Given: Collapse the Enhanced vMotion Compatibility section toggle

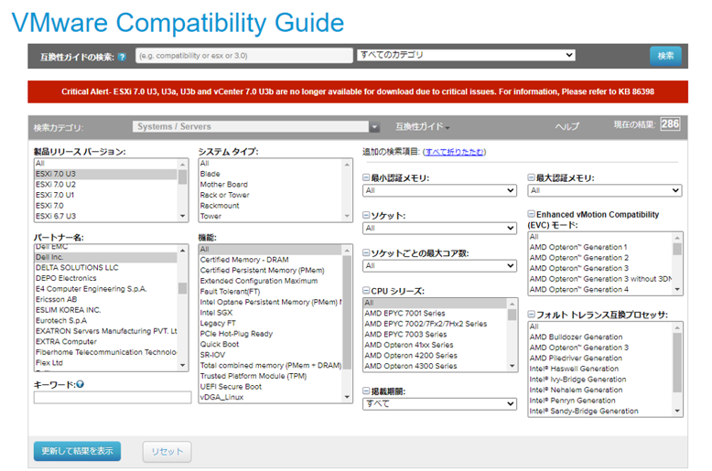Looking at the screenshot, I should coord(531,214).
